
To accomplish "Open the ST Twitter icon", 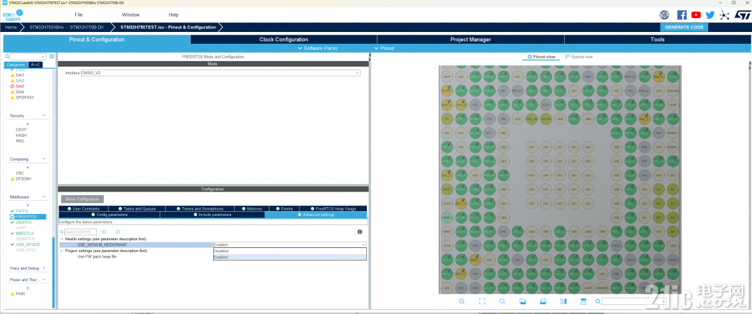I will [710, 15].
